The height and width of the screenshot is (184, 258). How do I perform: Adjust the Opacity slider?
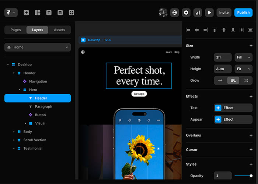point(244,176)
